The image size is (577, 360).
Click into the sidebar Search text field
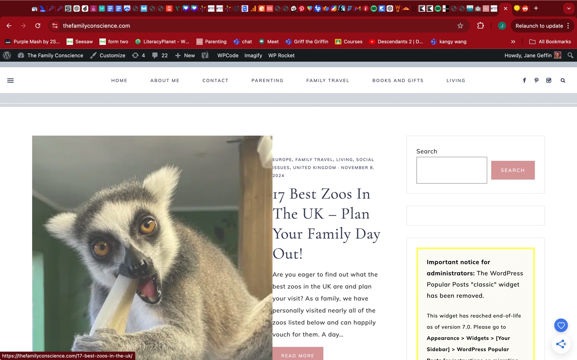click(452, 170)
